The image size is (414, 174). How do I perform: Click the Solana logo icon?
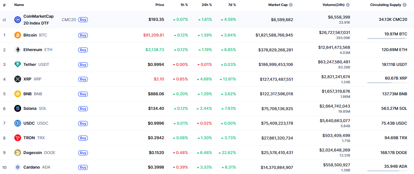pyautogui.click(x=18, y=108)
